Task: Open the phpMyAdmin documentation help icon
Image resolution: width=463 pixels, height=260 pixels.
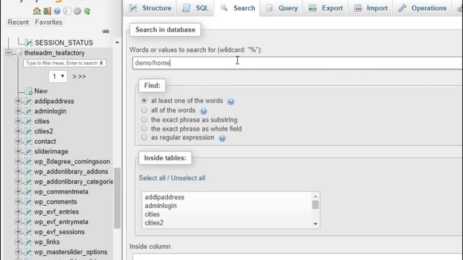Action: pos(57,12)
